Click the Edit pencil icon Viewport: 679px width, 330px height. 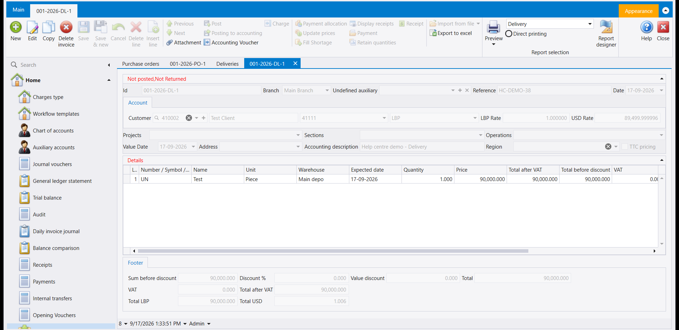[32, 27]
